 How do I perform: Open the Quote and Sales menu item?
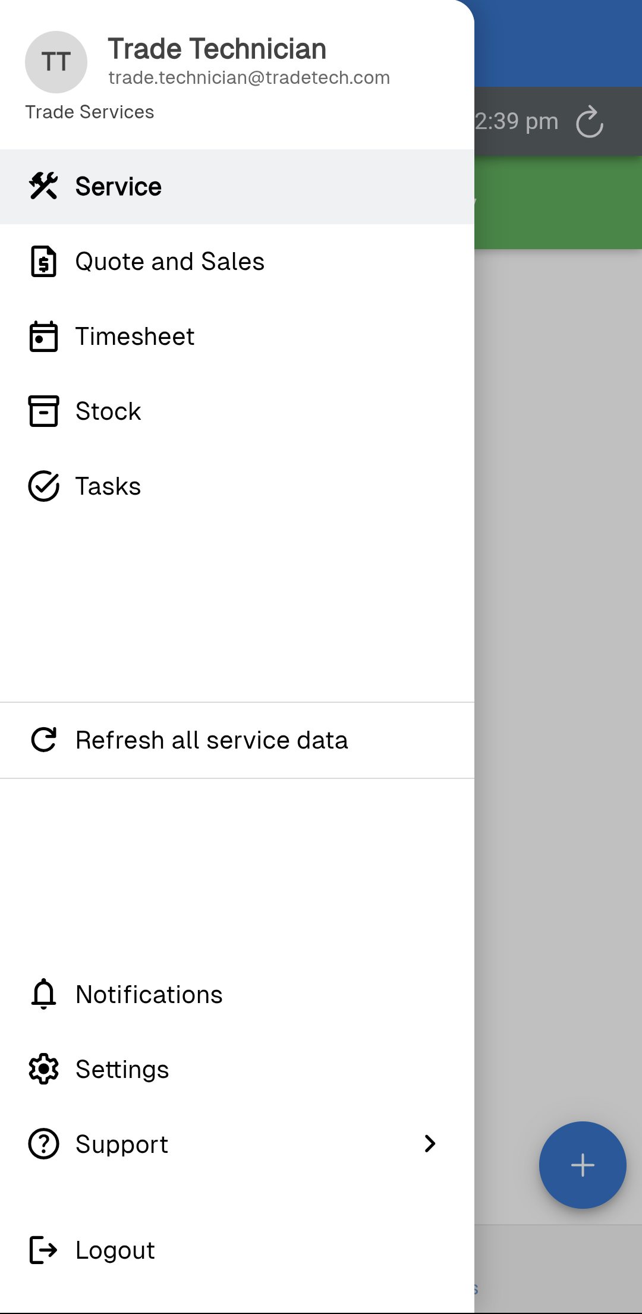(169, 262)
